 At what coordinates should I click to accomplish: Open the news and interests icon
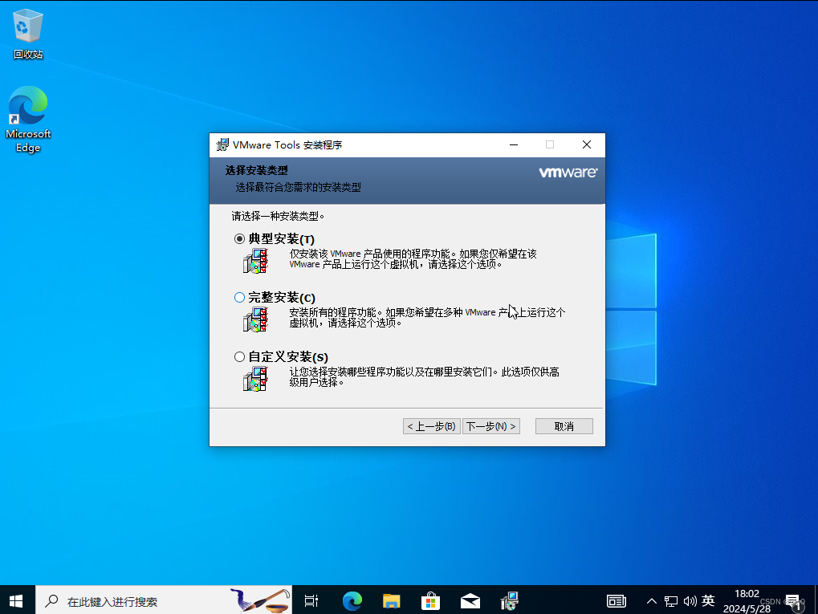tap(616, 601)
